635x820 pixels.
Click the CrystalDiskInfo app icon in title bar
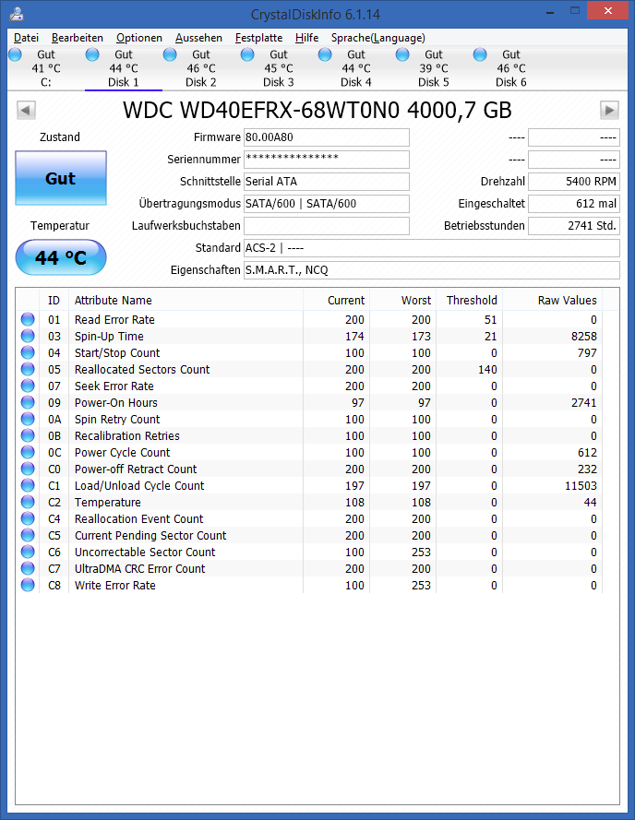coord(17,14)
